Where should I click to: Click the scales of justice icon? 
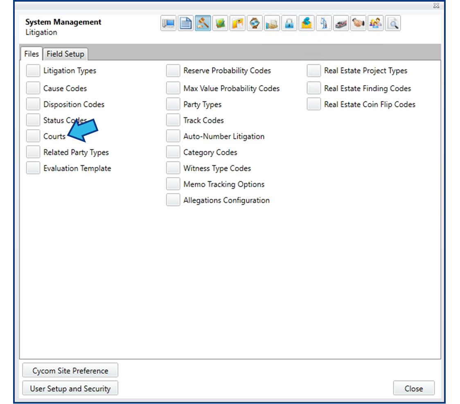tap(324, 23)
